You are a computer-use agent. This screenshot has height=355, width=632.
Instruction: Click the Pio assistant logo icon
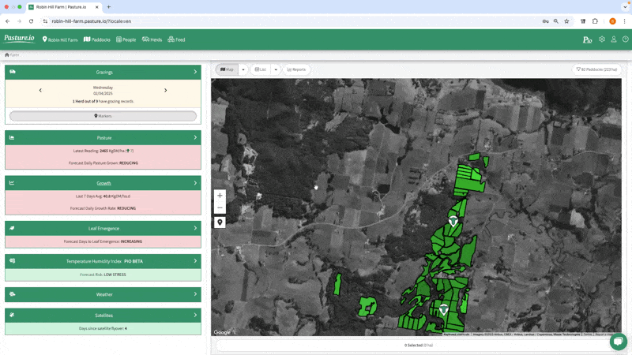click(x=587, y=39)
